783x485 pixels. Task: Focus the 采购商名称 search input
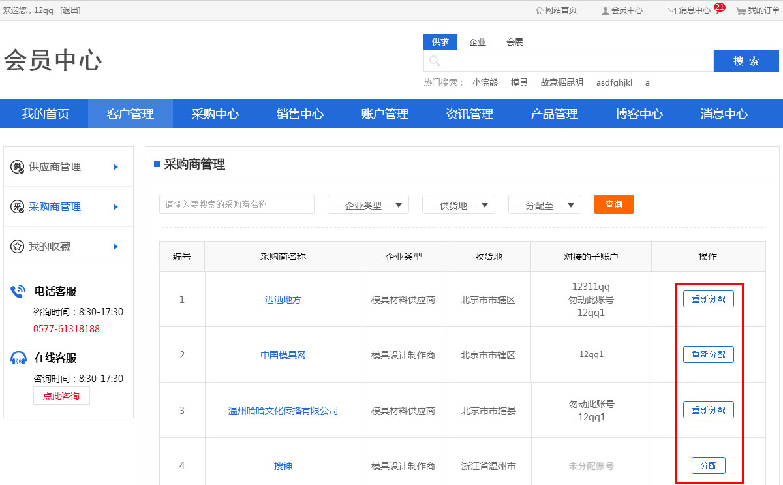[x=237, y=204]
